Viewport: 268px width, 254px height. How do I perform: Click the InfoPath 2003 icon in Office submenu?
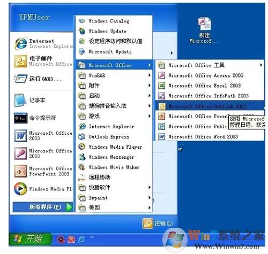coord(162,96)
